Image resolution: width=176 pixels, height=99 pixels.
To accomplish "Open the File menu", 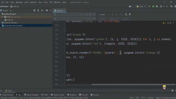I will click(x=2, y=2).
